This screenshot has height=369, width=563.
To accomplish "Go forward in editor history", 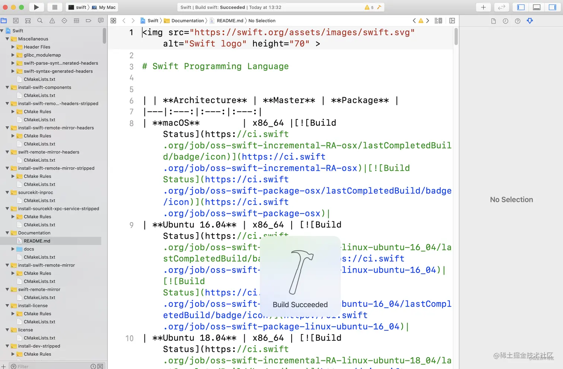I will coord(133,21).
